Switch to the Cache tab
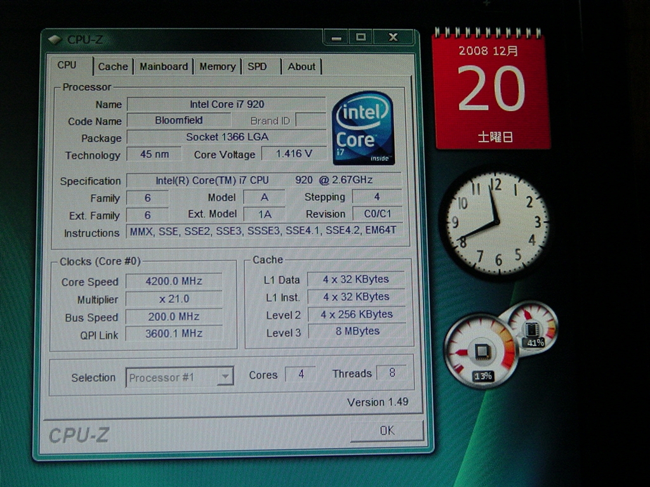Image resolution: width=650 pixels, height=487 pixels. click(x=113, y=67)
